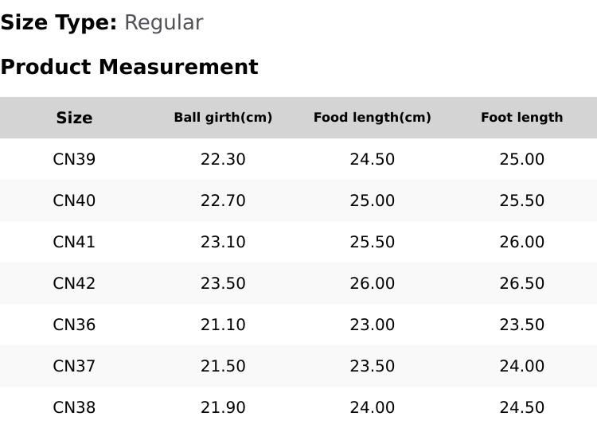This screenshot has height=428, width=597.
Task: Click the 22.30 ball girth value
Action: pyautogui.click(x=223, y=159)
